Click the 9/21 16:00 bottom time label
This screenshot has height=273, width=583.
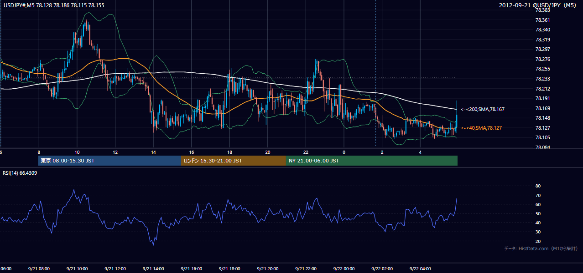(x=191, y=268)
